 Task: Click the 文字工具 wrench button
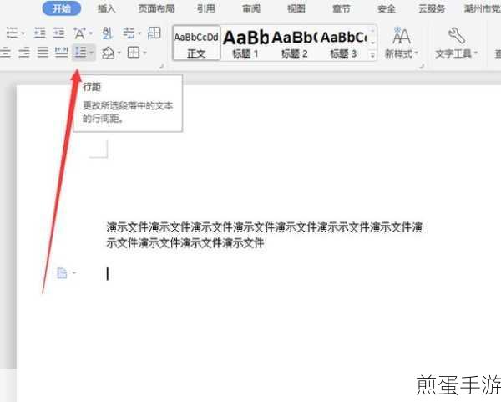click(x=456, y=43)
